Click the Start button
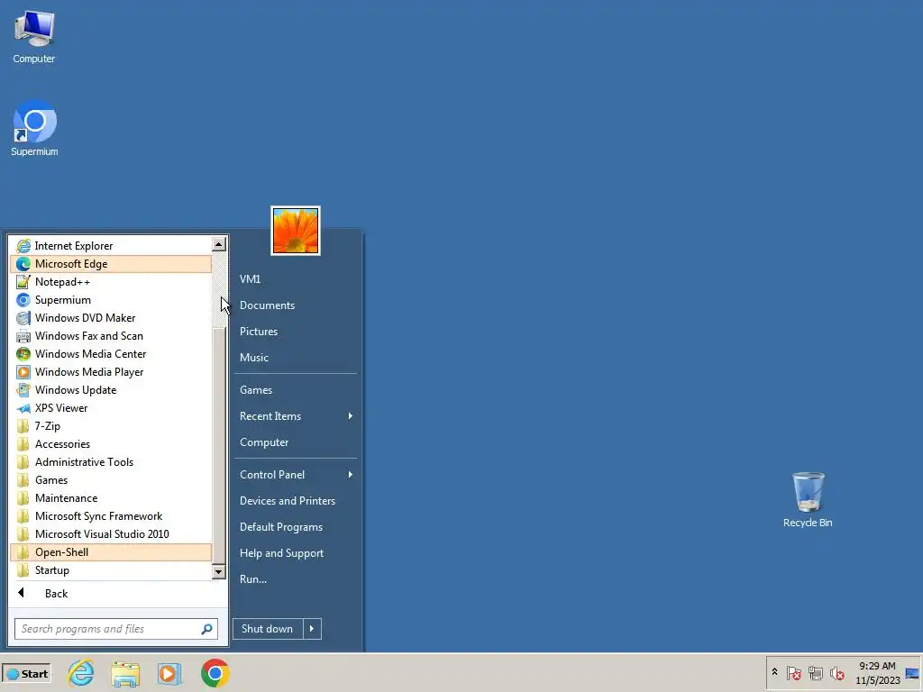This screenshot has width=923, height=692. coord(27,674)
